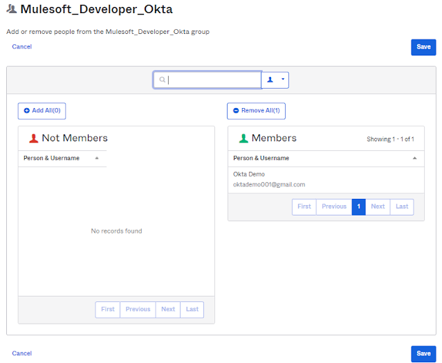
Task: Click the red Not Members person icon
Action: pyautogui.click(x=33, y=139)
